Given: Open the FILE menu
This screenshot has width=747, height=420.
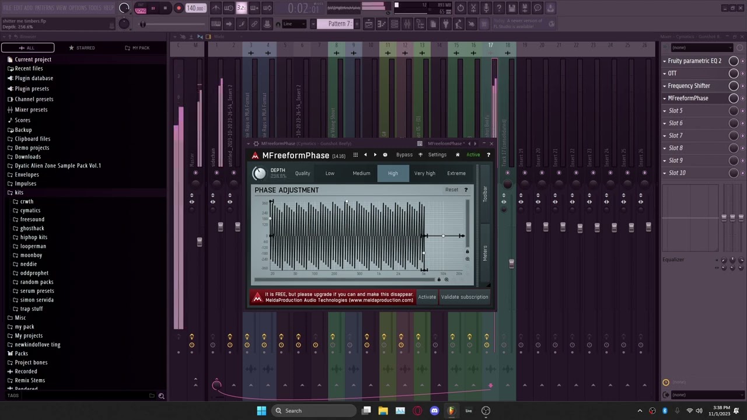Looking at the screenshot, I should point(8,8).
